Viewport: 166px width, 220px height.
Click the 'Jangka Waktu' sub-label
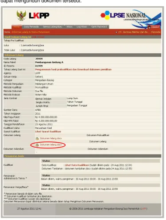pyautogui.click(x=42, y=102)
